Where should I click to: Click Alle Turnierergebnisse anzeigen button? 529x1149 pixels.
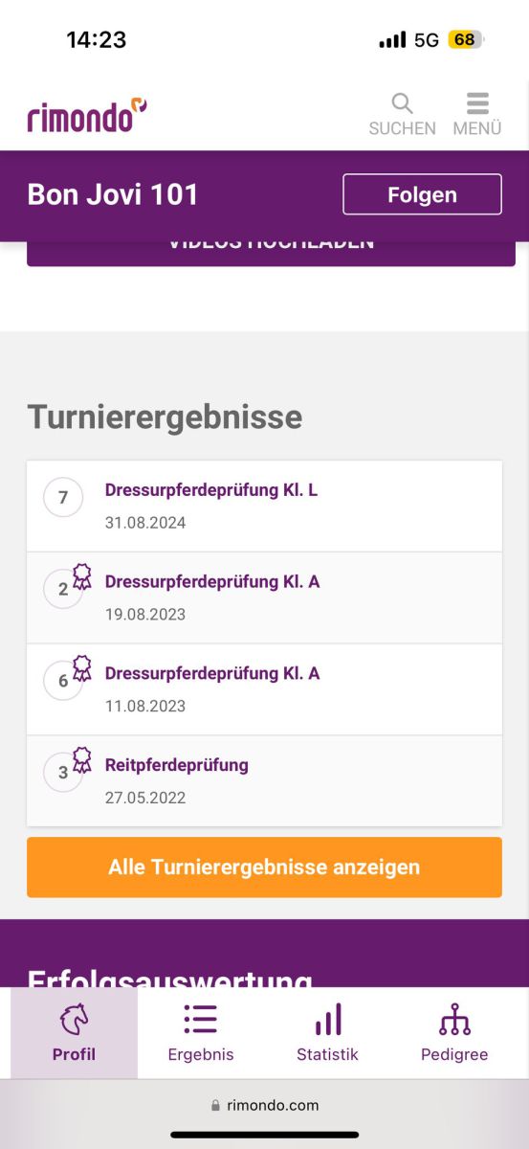tap(264, 867)
